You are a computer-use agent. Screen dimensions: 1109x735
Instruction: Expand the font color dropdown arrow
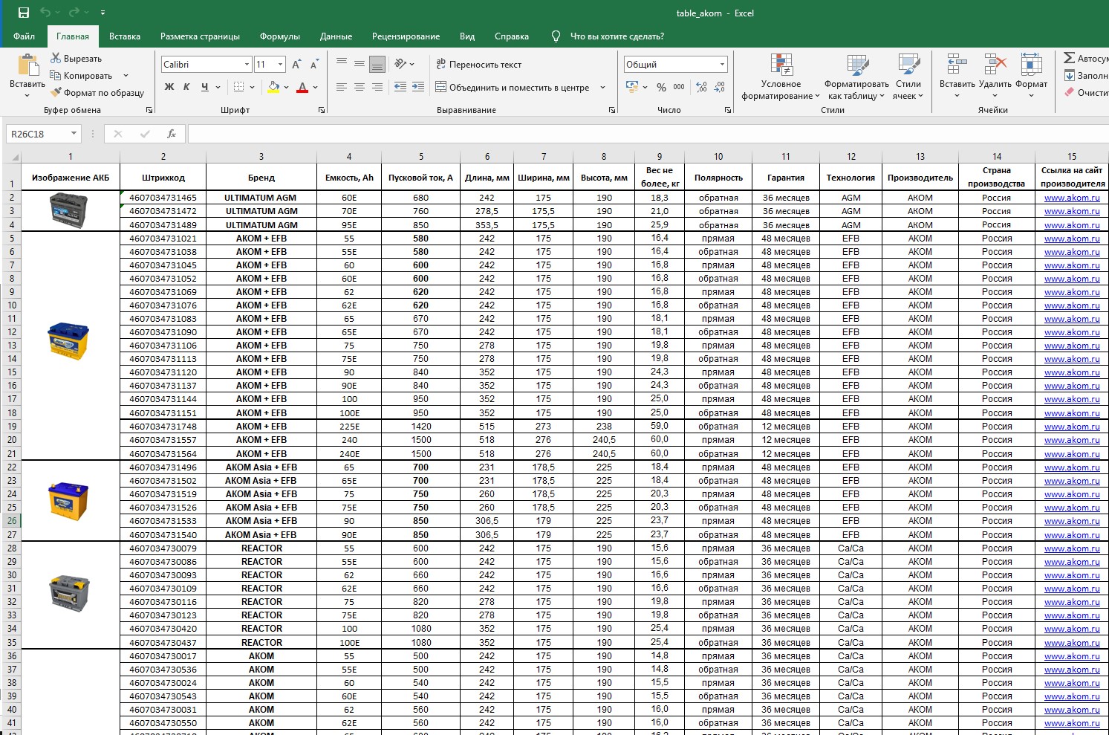click(x=315, y=87)
